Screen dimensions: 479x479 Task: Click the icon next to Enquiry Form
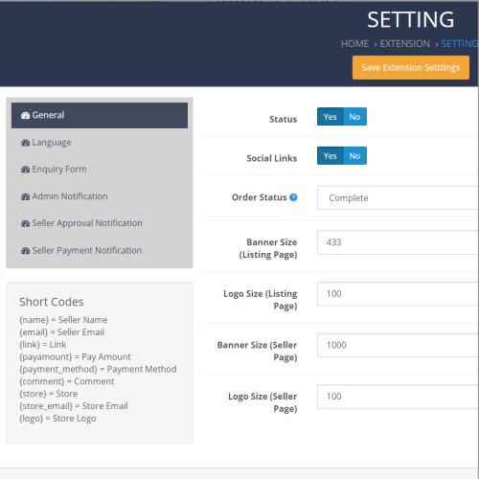(25, 170)
